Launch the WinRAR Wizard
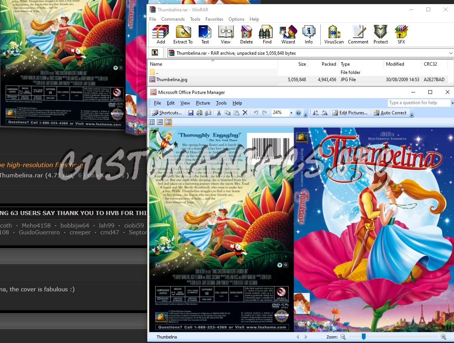The height and width of the screenshot is (343, 454). point(288,35)
